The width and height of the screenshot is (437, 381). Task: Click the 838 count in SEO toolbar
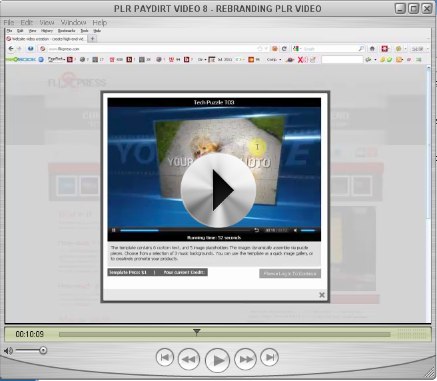(119, 60)
